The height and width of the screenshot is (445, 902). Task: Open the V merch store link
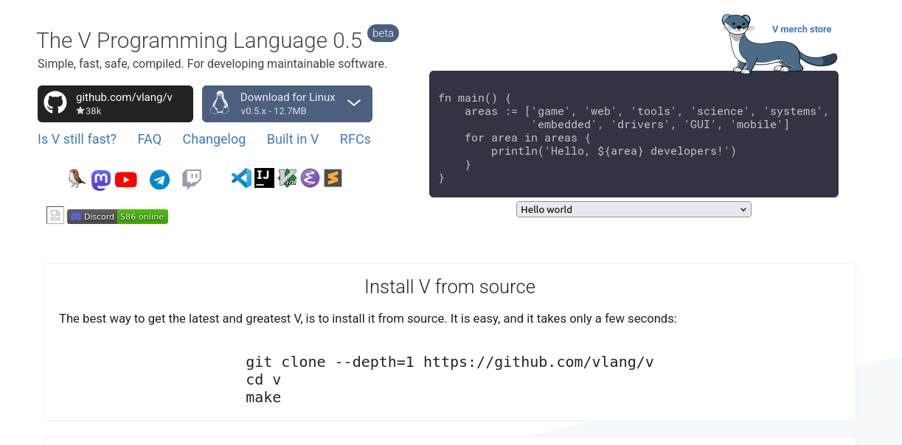pos(802,29)
